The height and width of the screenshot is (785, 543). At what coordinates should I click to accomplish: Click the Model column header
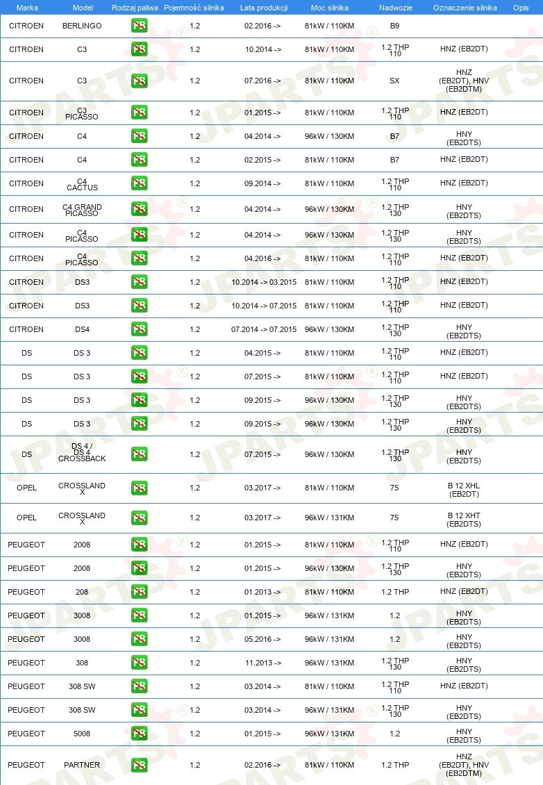point(83,8)
